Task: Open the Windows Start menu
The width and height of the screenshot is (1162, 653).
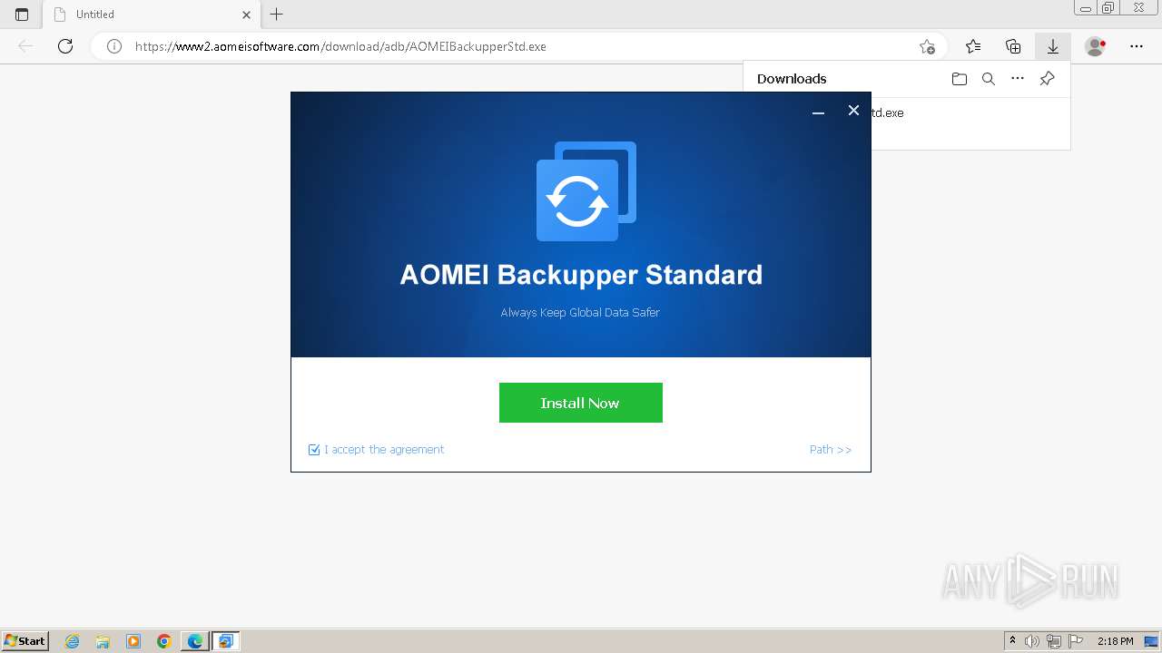Action: [x=25, y=641]
